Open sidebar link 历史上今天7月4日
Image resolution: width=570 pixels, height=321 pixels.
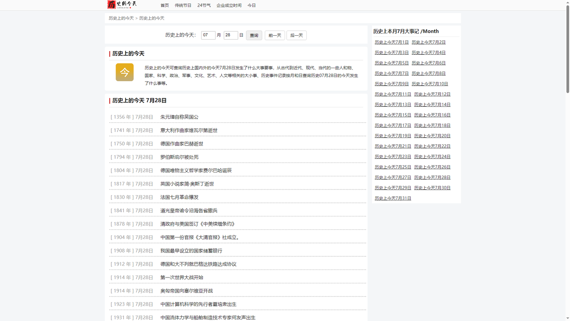[x=429, y=52]
